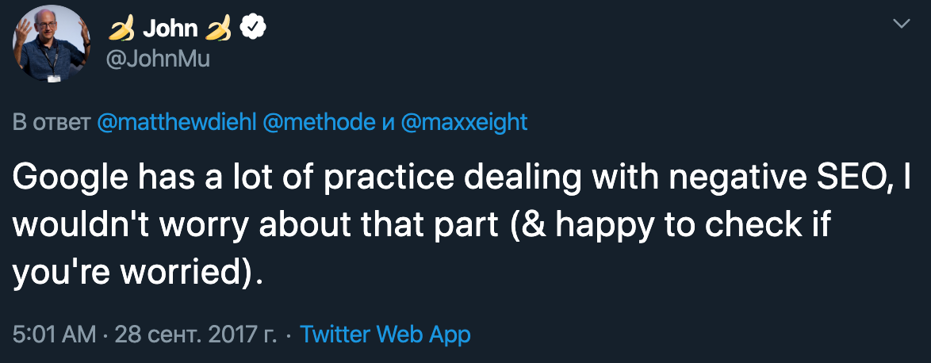Screen dimensions: 931x363
Task: Click "wouldn't worry" in the tweet body
Action: 133,227
